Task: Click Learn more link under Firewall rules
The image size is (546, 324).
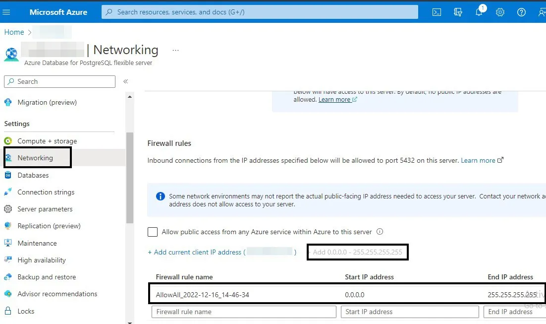Action: click(478, 160)
